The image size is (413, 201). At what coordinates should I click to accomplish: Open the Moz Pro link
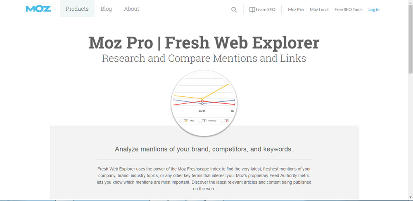pyautogui.click(x=296, y=9)
